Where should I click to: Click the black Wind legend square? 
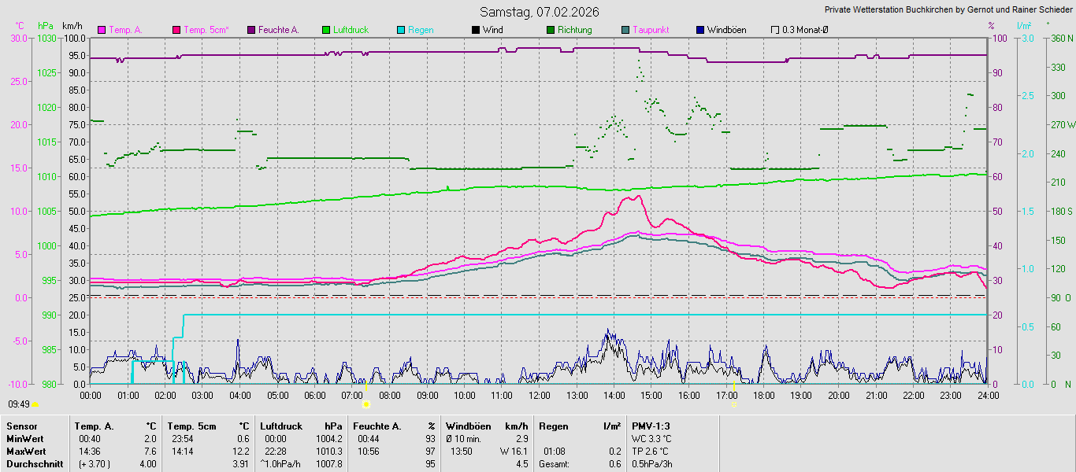(x=476, y=30)
